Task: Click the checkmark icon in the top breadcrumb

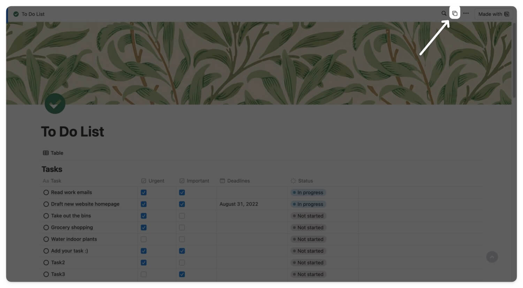Action: click(16, 14)
